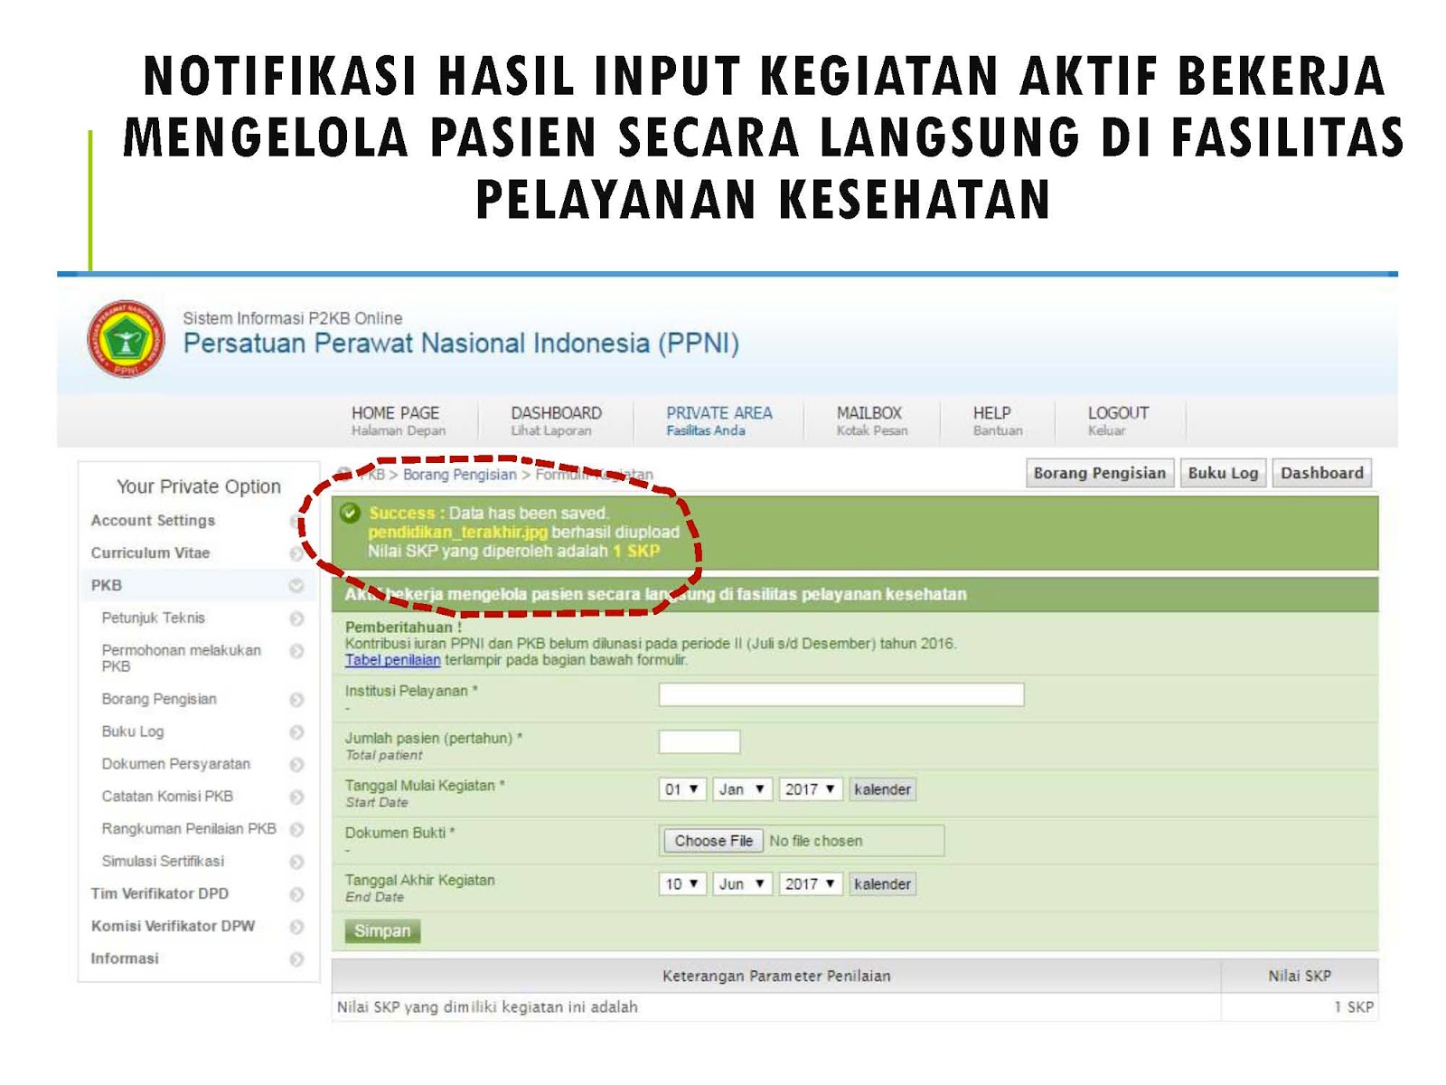The width and height of the screenshot is (1446, 1085).
Task: Open HOME PAGE menu item
Action: pyautogui.click(x=398, y=420)
